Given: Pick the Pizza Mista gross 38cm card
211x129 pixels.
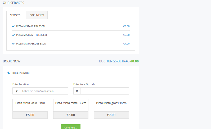Looking at the screenshot, I should point(111,105).
